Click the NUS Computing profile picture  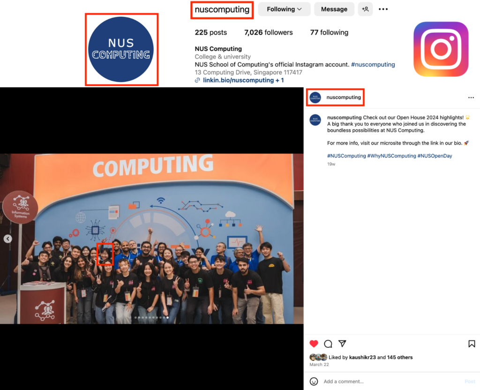pos(121,49)
